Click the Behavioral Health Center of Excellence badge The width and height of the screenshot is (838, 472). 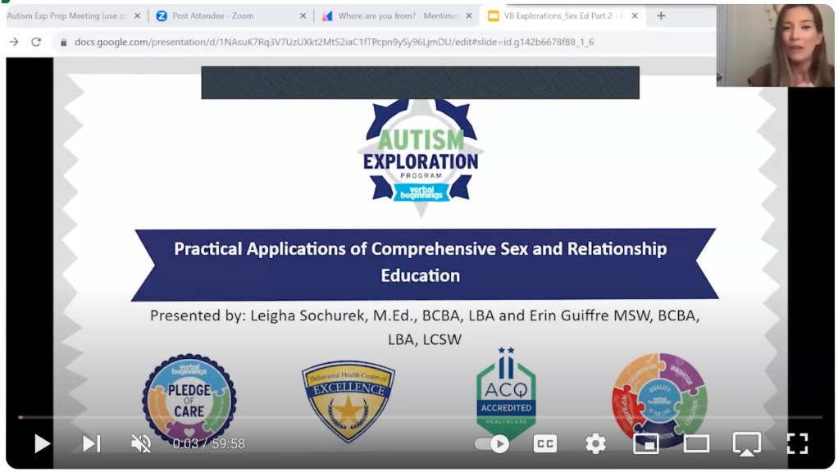(x=348, y=402)
